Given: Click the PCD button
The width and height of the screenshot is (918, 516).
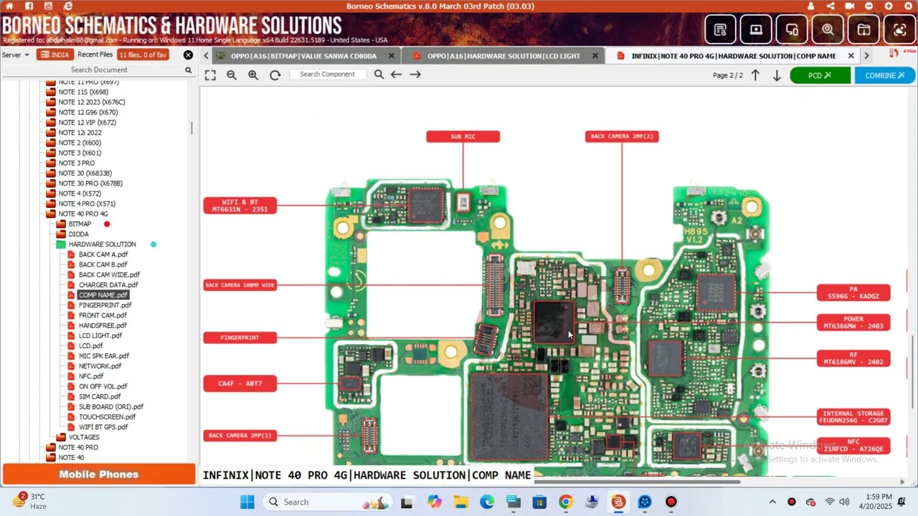Looking at the screenshot, I should tap(820, 75).
